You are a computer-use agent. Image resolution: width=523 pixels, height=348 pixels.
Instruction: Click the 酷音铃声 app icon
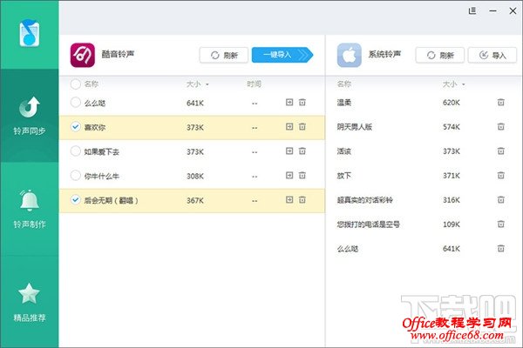83,55
